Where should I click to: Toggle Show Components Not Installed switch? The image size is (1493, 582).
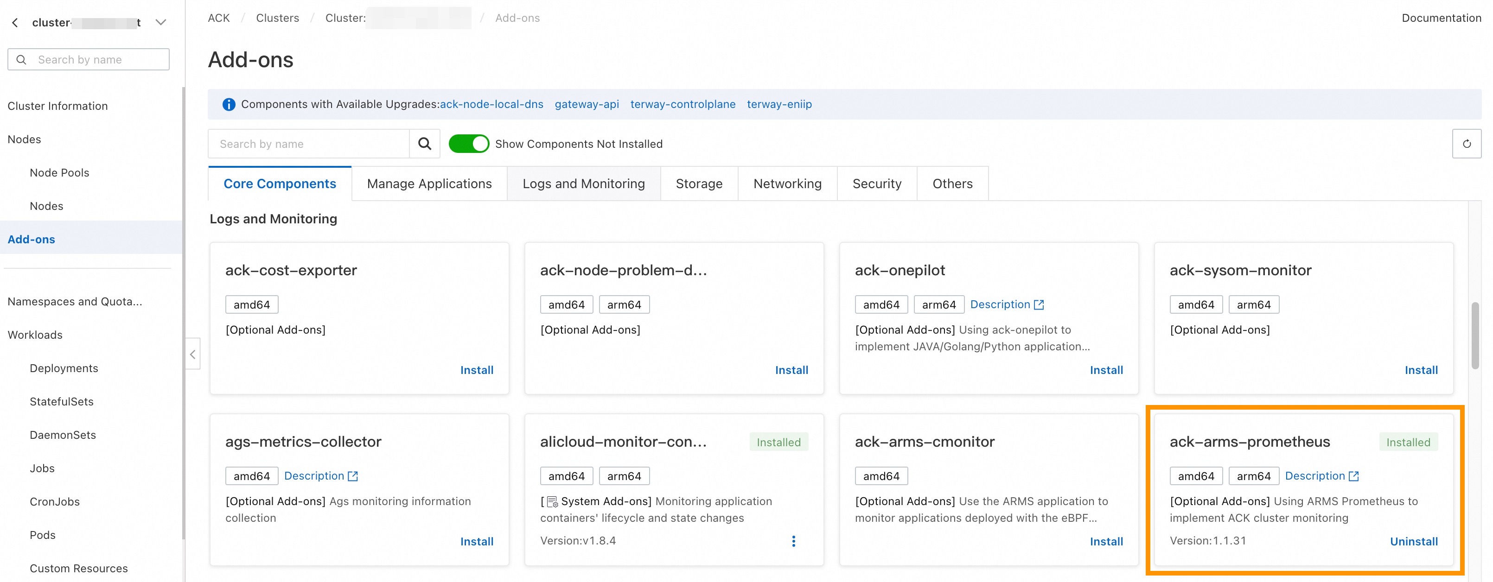(468, 144)
